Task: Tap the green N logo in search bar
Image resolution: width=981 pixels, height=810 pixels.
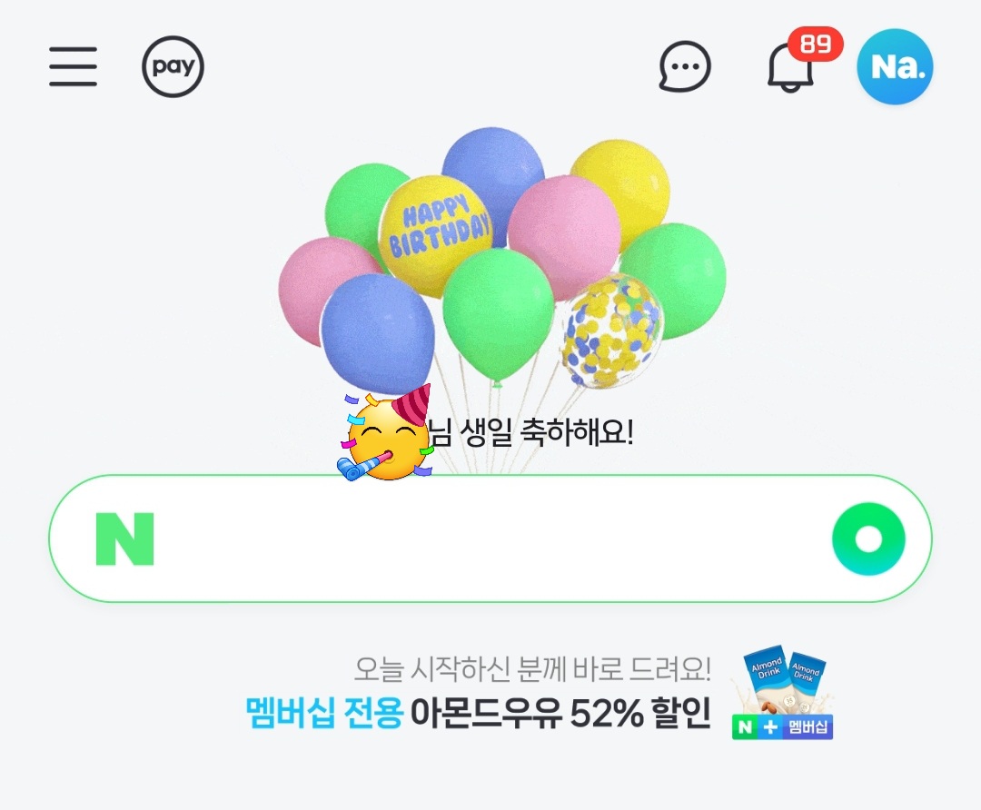Action: pyautogui.click(x=124, y=538)
